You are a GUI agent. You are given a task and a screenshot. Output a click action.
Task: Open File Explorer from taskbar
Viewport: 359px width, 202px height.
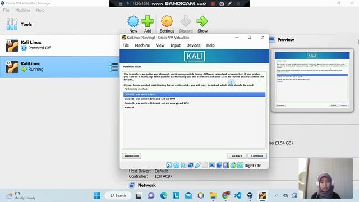pyautogui.click(x=213, y=196)
